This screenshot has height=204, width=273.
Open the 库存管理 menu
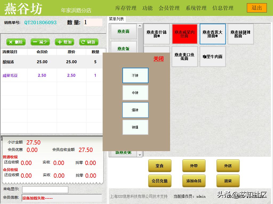tap(125, 8)
